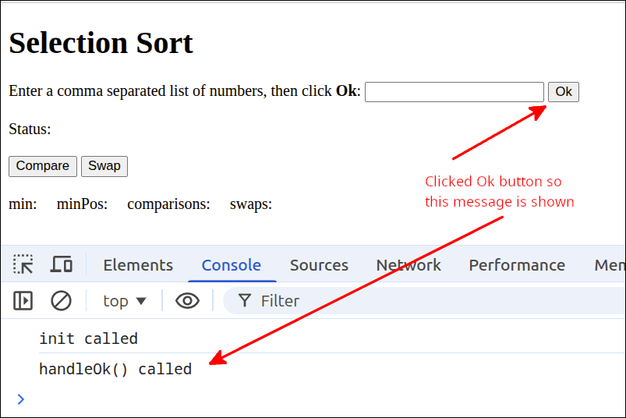
Task: Open the Sources tab
Action: click(319, 265)
